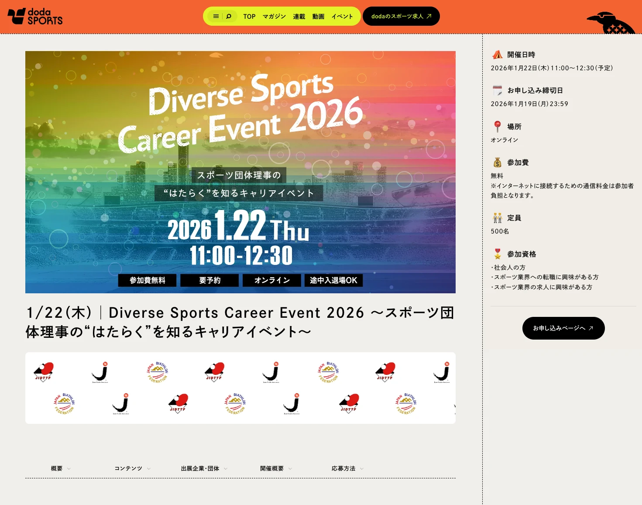Open the hamburger menu icon
The width and height of the screenshot is (642, 505).
pyautogui.click(x=216, y=17)
